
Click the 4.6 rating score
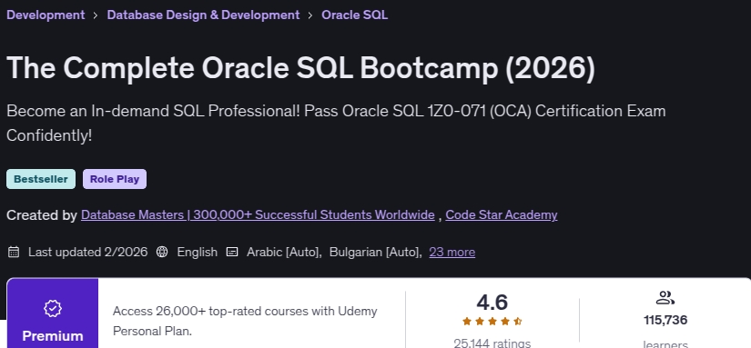coord(492,303)
